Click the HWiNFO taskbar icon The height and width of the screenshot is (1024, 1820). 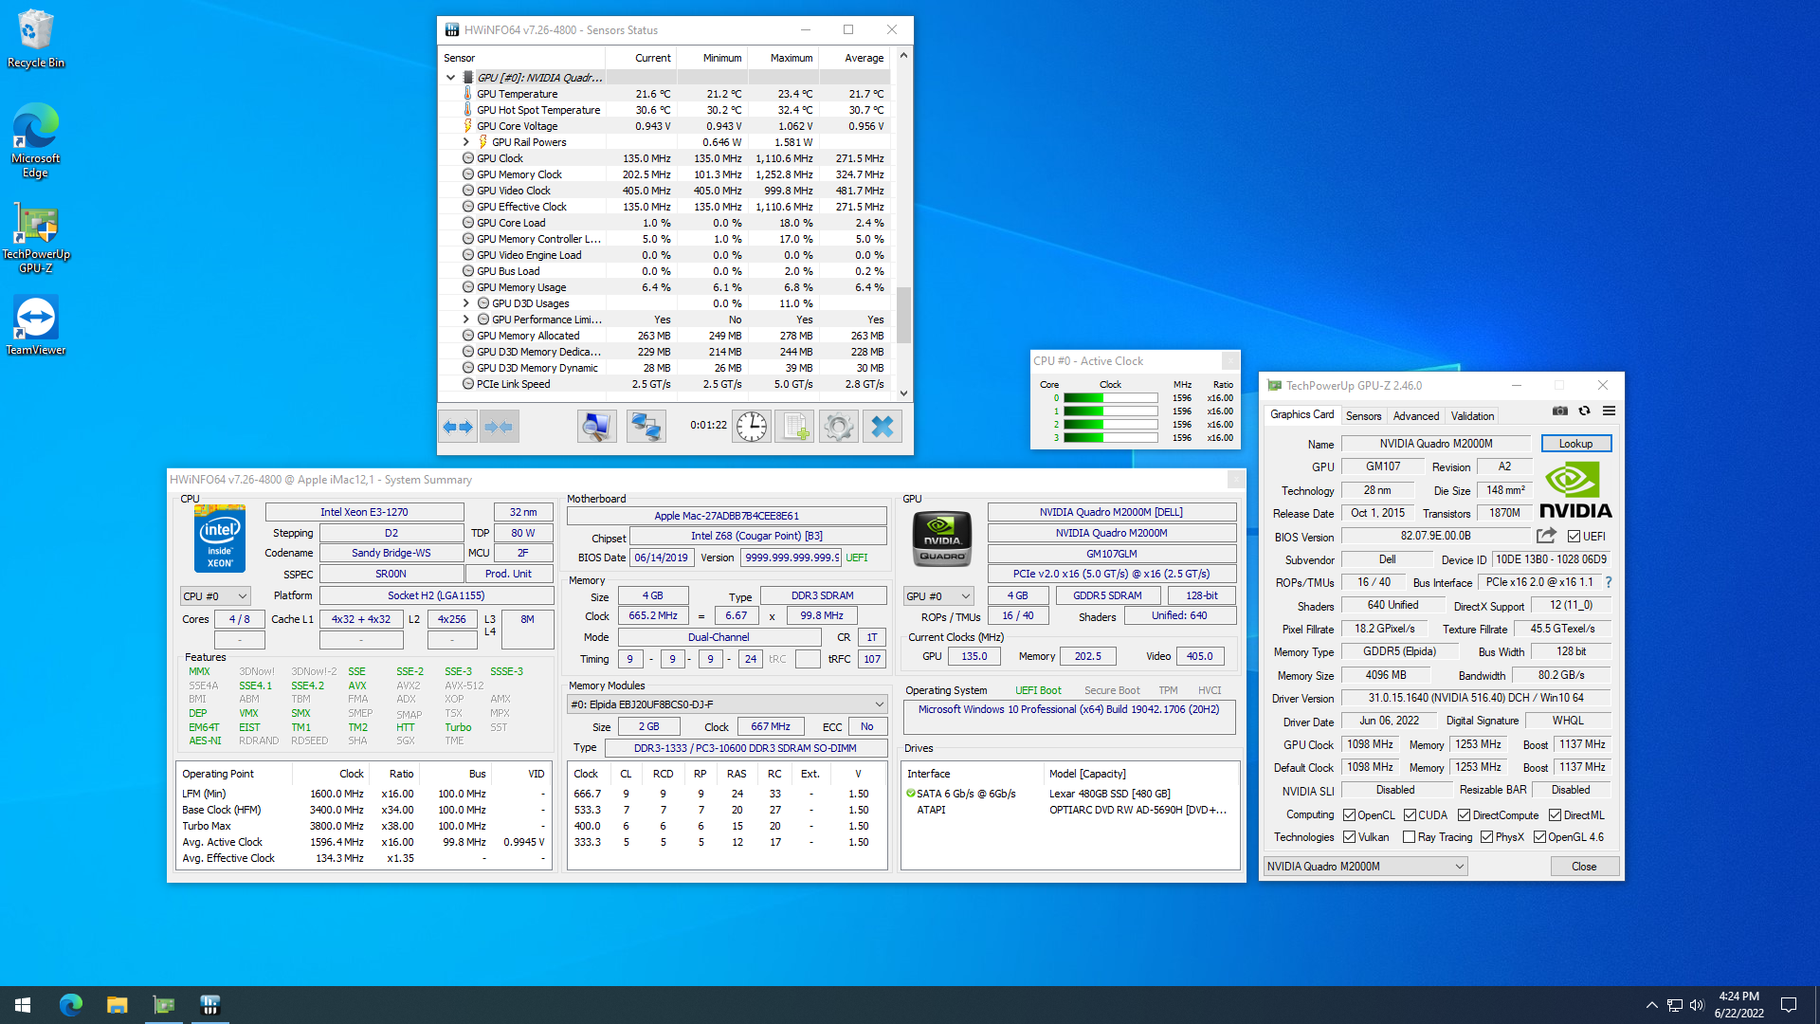pos(209,1005)
